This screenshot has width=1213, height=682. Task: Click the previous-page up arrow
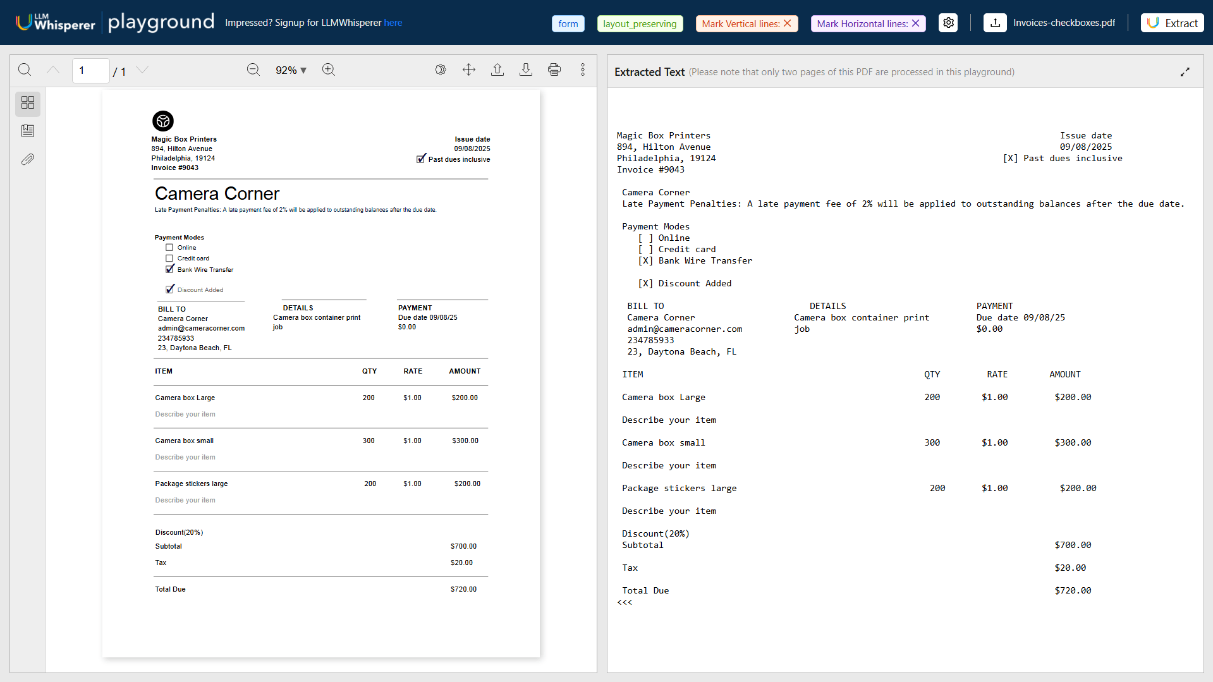pos(53,70)
